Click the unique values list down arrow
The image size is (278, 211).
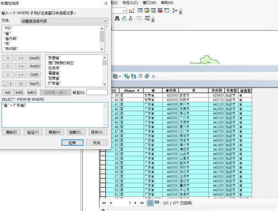click(x=105, y=84)
